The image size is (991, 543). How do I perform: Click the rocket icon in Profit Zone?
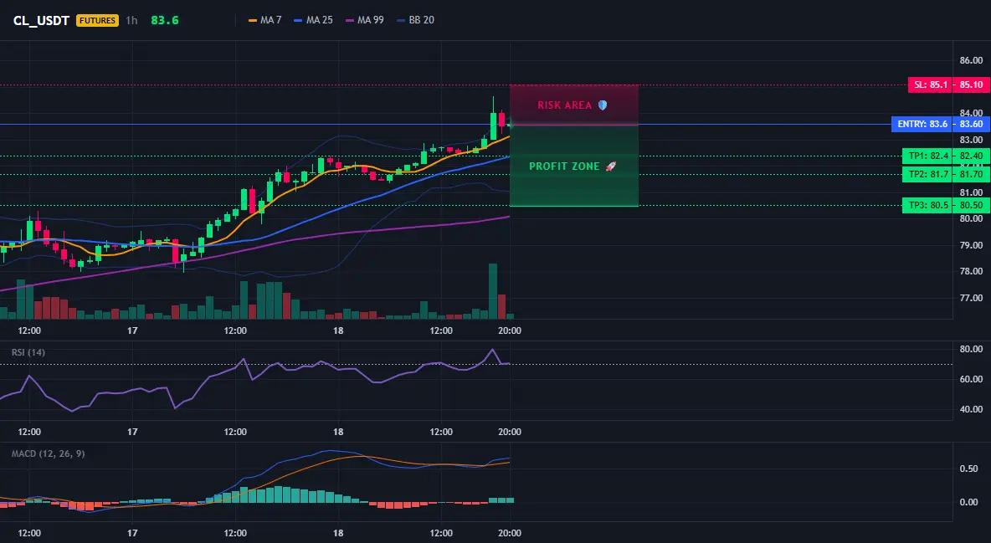click(610, 166)
